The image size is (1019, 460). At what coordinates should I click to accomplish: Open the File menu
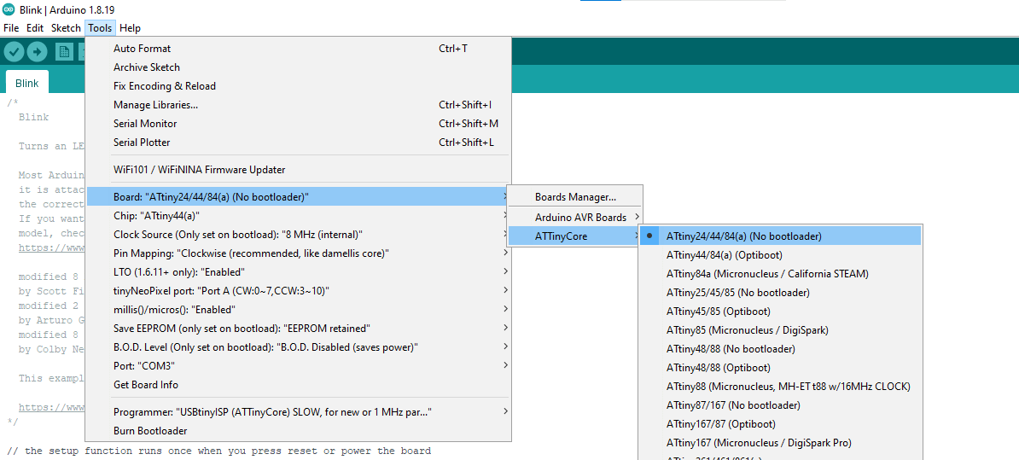[11, 28]
